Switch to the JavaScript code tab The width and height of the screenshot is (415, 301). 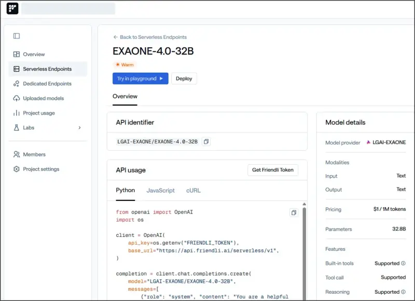point(161,191)
